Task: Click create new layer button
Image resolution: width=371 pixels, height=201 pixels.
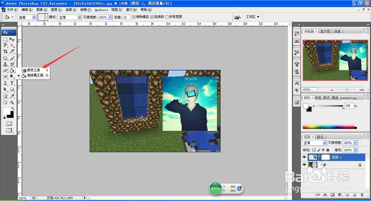Action: click(x=354, y=195)
